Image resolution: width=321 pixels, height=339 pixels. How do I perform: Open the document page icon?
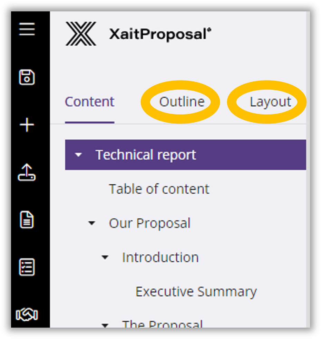(27, 220)
